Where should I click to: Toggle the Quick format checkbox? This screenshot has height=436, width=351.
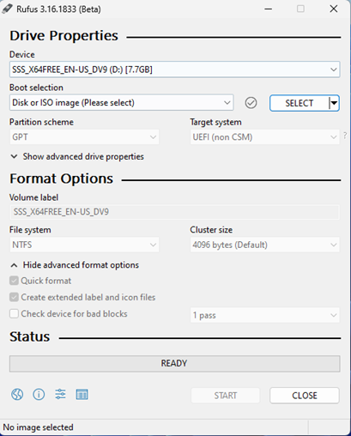(x=14, y=281)
